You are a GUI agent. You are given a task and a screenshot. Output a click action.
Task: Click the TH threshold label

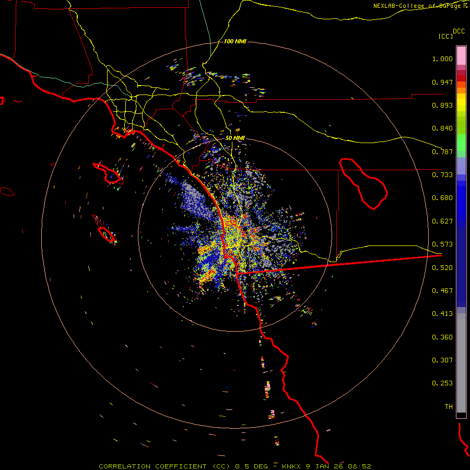tap(449, 407)
